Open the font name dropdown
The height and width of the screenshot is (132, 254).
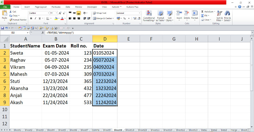pos(48,13)
